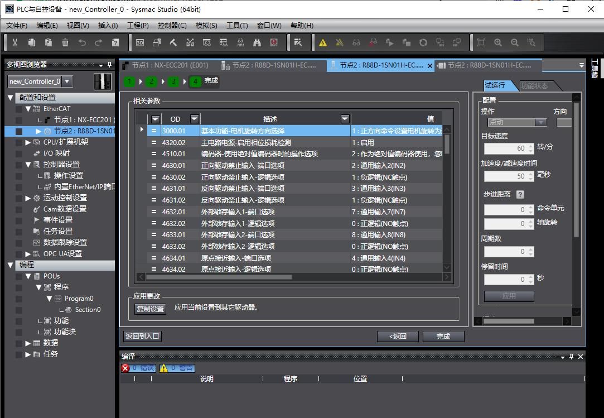Screen dimensions: 604x418
Task: Toggle the 0 警告 warnings filter
Action: pos(177,368)
